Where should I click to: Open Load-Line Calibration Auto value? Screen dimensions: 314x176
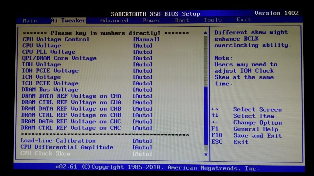(142, 141)
